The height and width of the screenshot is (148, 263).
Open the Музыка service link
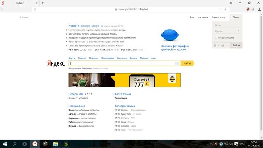[x=144, y=58]
